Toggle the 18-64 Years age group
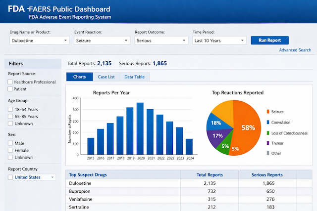 tap(10, 109)
